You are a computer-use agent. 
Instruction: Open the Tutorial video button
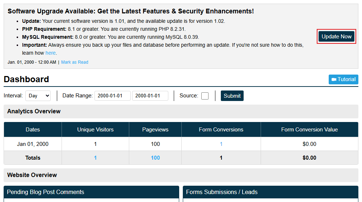tap(343, 79)
